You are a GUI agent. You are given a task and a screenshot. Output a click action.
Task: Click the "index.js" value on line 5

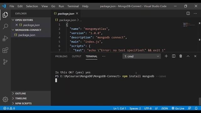click(92, 42)
